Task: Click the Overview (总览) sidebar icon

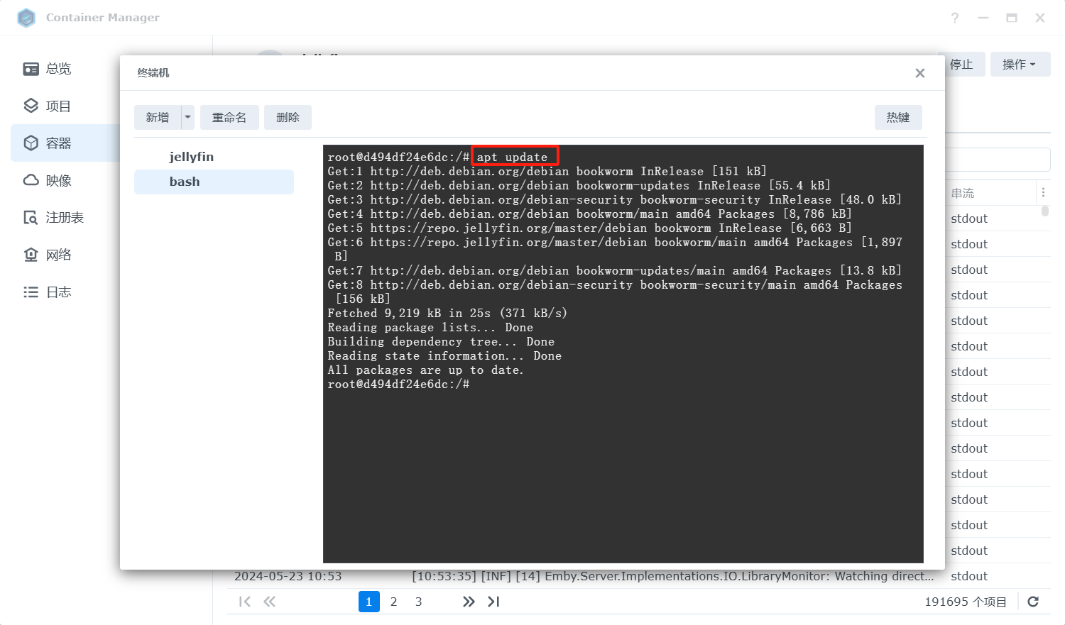Action: pos(31,69)
